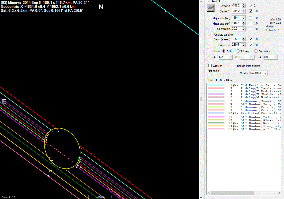Click the Major axis spinner arrows
The width and height of the screenshot is (284, 199).
(244, 18)
